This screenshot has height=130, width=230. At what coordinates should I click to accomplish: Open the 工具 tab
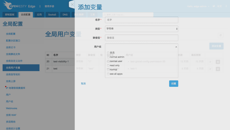92,15
